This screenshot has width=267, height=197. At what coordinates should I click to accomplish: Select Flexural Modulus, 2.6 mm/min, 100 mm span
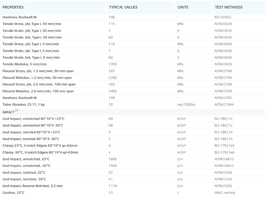tap(38, 91)
